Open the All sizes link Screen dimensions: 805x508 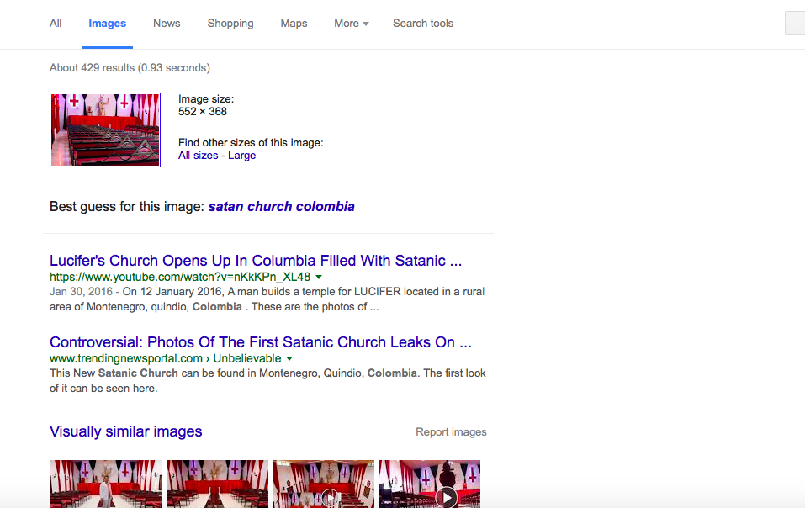point(198,156)
